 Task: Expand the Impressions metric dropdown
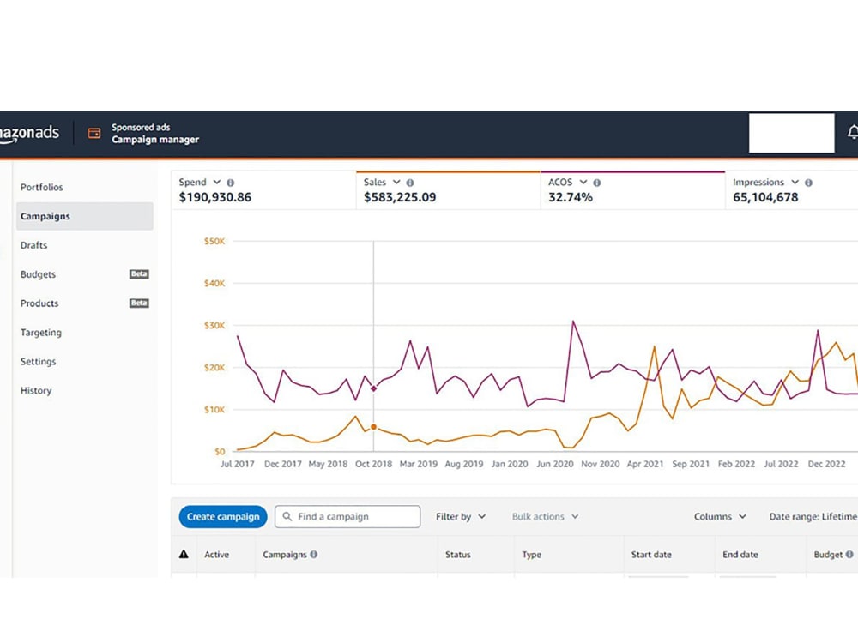[x=795, y=182]
